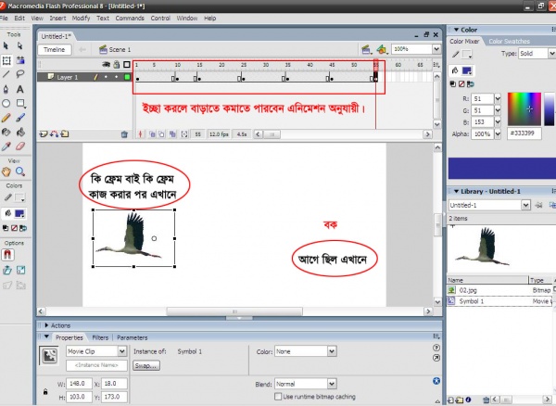Image resolution: width=556 pixels, height=406 pixels.
Task: Switch to the Parameters tab
Action: click(x=132, y=337)
